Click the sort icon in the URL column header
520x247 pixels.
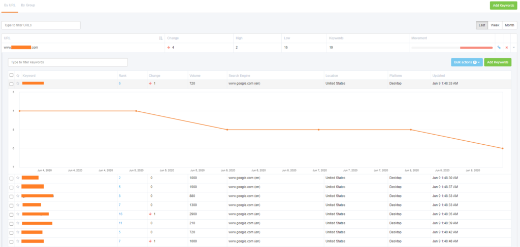pos(161,38)
